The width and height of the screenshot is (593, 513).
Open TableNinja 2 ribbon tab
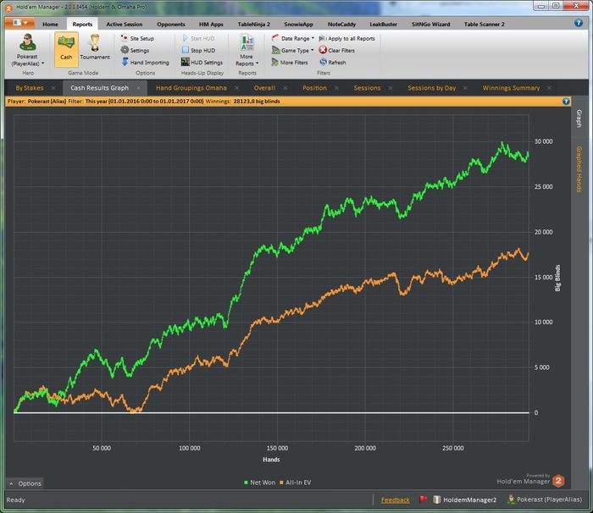tap(254, 25)
